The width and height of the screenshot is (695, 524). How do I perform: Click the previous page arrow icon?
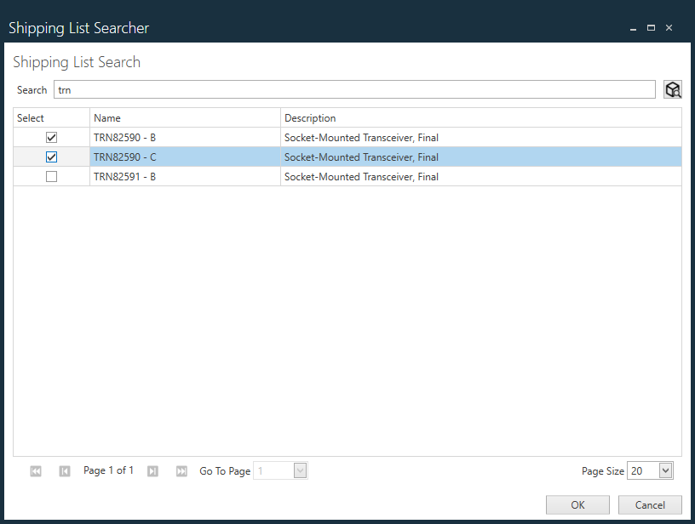(65, 470)
